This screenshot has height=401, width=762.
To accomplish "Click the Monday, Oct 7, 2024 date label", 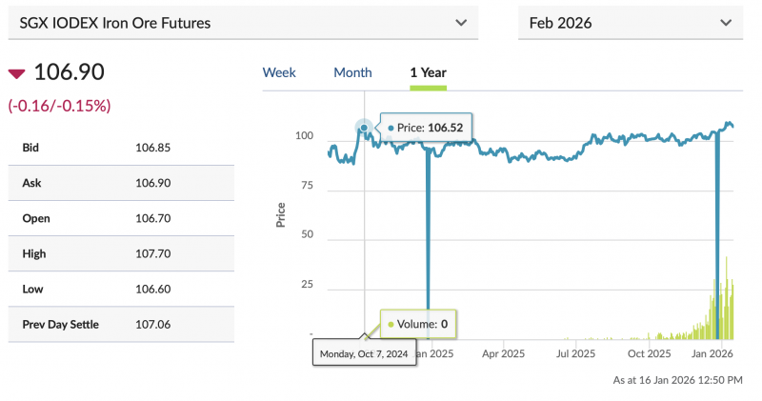I will (x=363, y=353).
